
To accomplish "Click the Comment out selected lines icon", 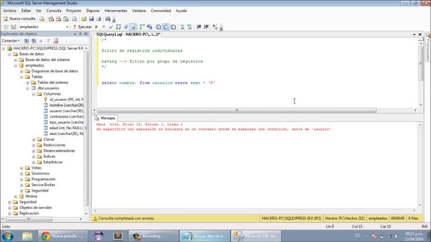I will pyautogui.click(x=183, y=27).
